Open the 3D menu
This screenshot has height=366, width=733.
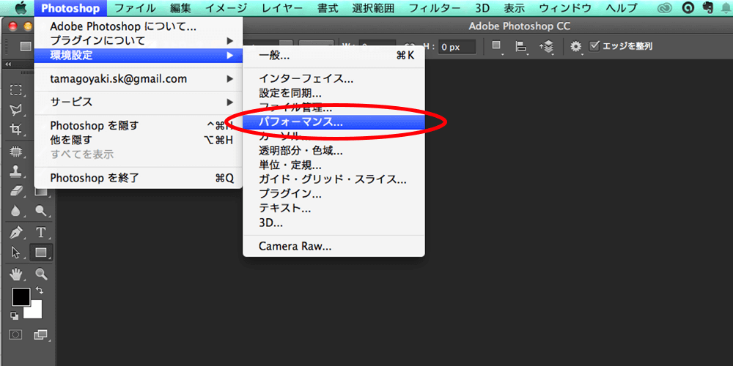click(482, 7)
